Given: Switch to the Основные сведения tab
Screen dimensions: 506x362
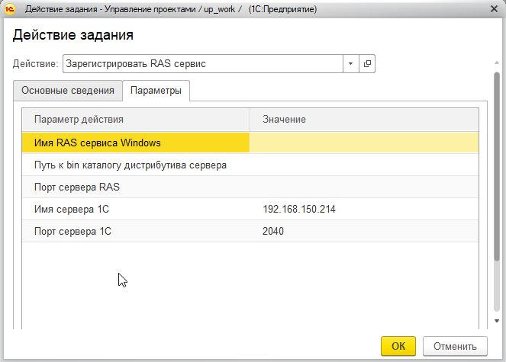Looking at the screenshot, I should pyautogui.click(x=68, y=90).
